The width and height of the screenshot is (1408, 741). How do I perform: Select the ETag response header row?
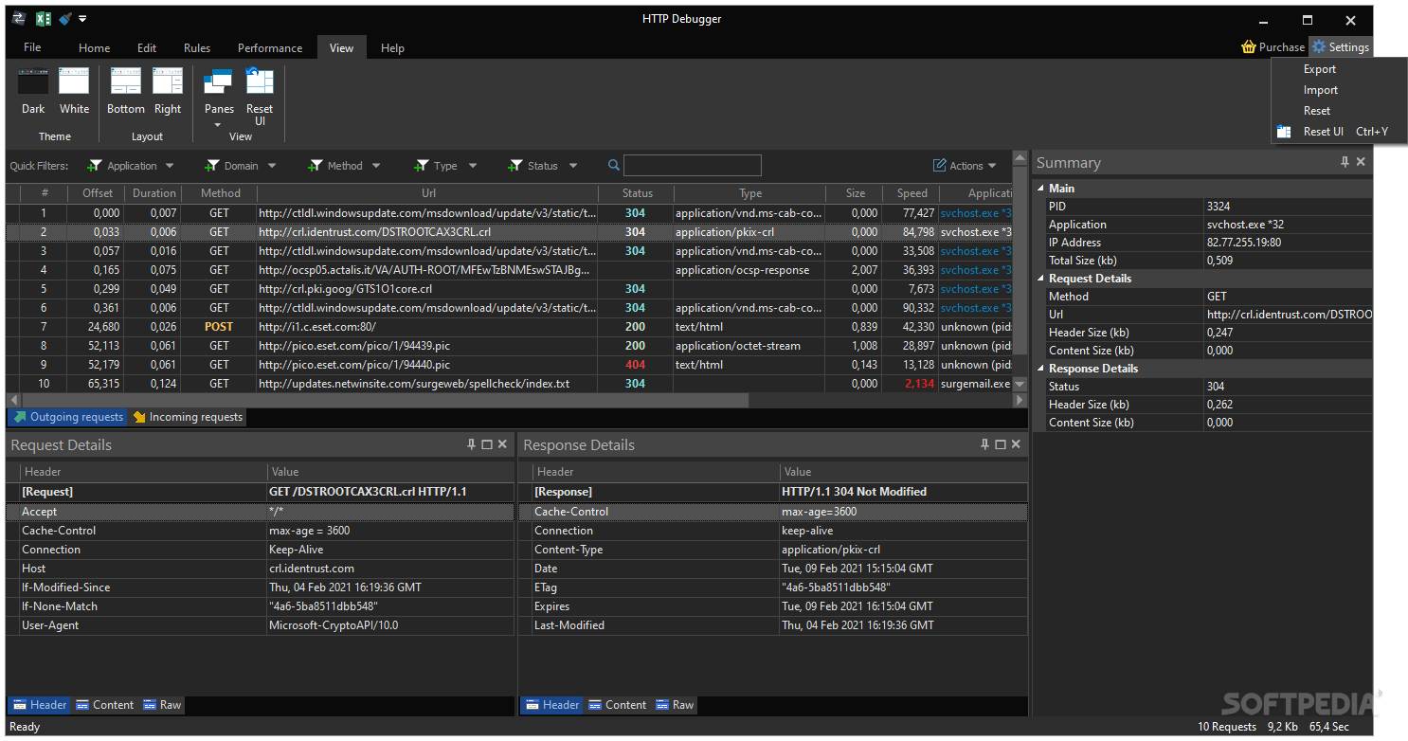(773, 587)
